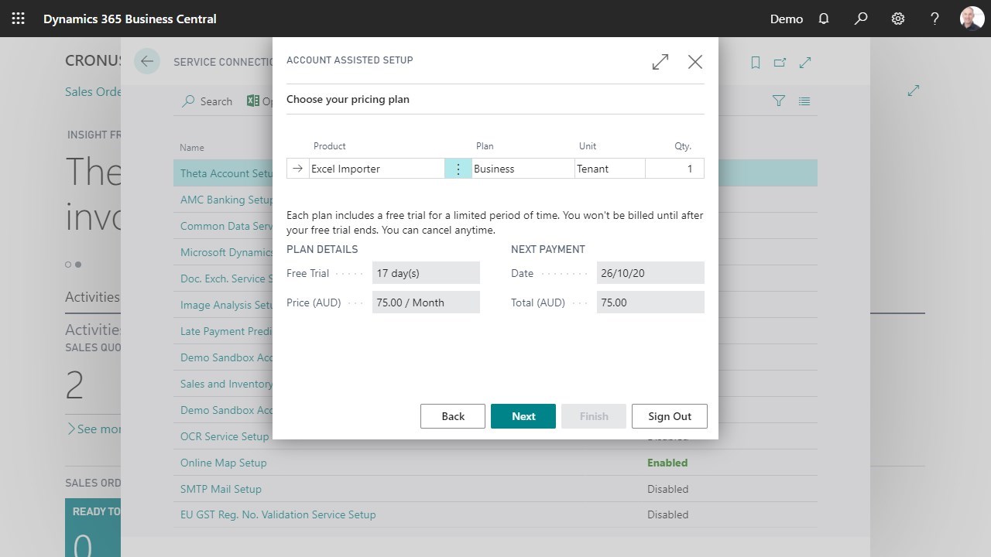Sort plan table by Product column
Screen dimensions: 991x557
point(329,145)
